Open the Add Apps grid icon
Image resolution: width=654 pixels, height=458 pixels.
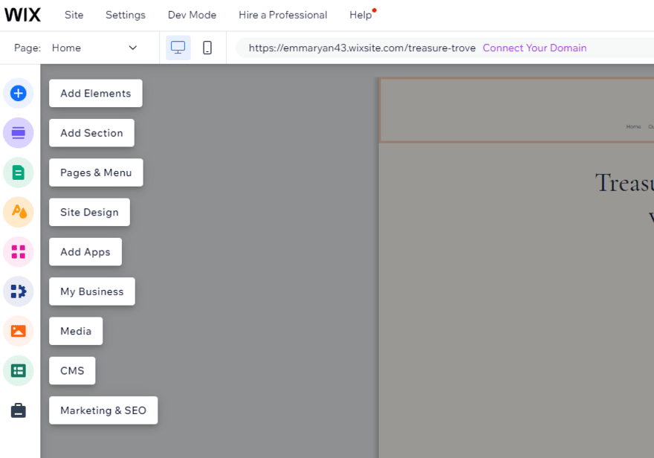(x=18, y=251)
